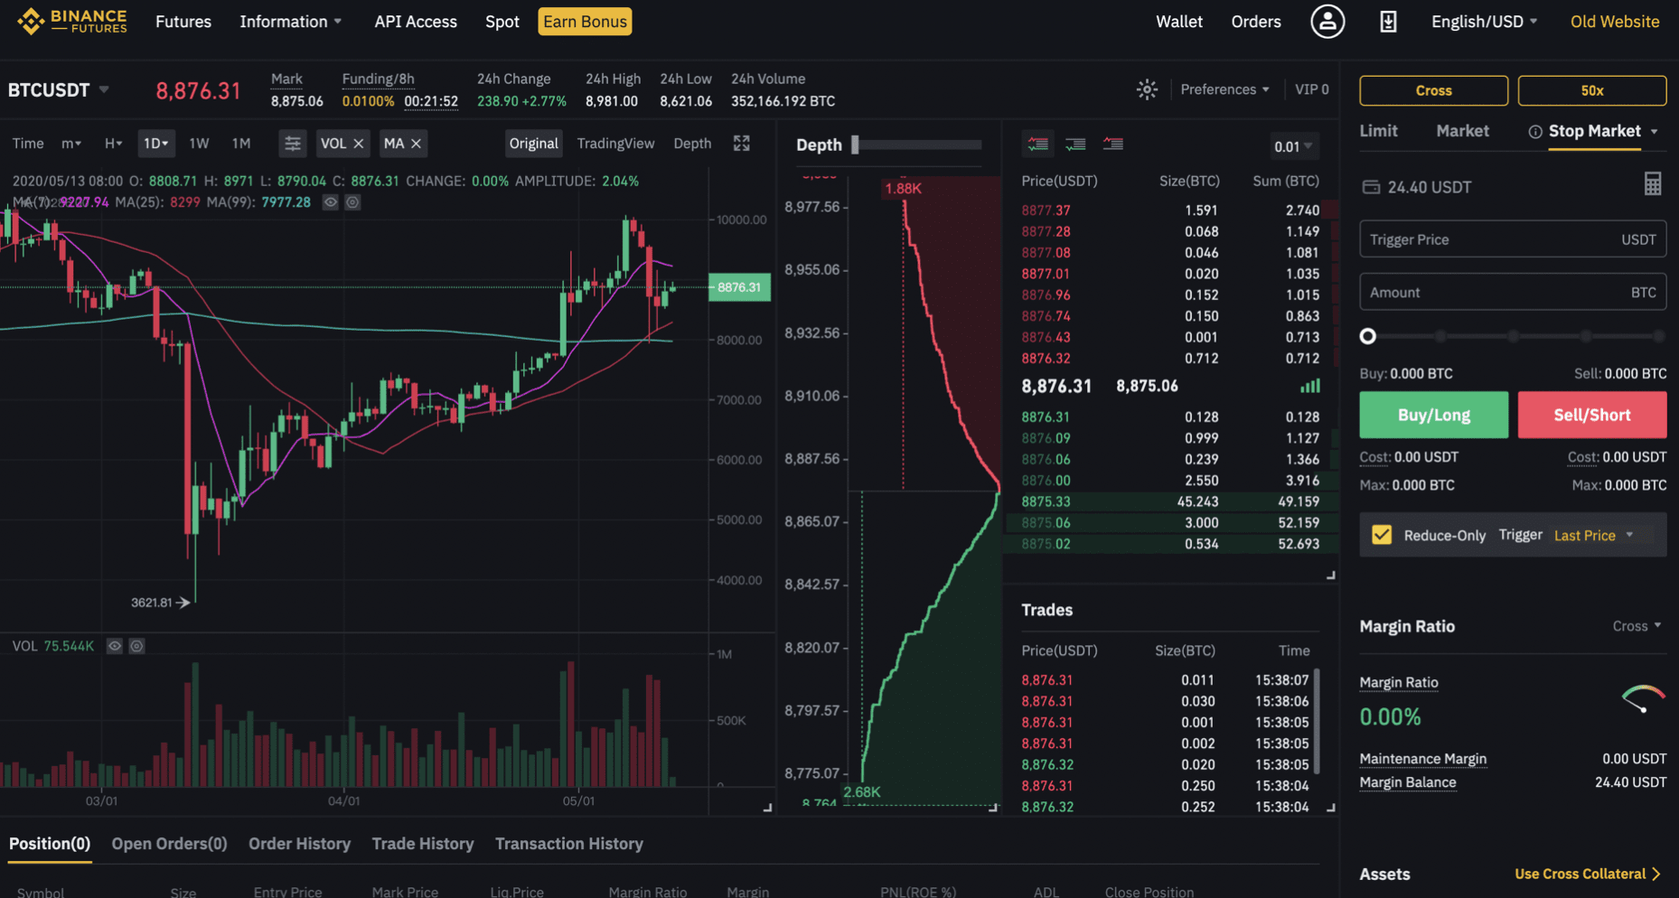Switch to the Order History tab

click(x=299, y=844)
